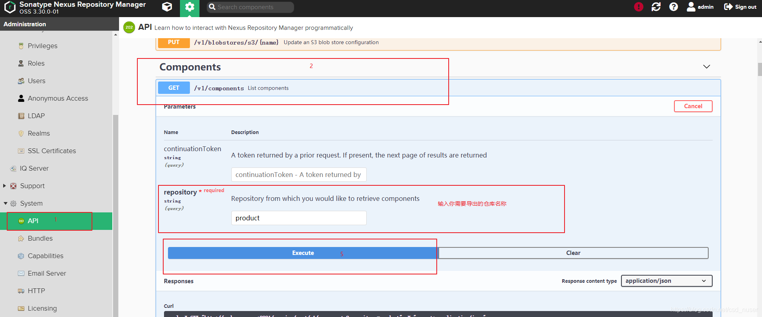Click the Realms shield icon

coord(21,133)
